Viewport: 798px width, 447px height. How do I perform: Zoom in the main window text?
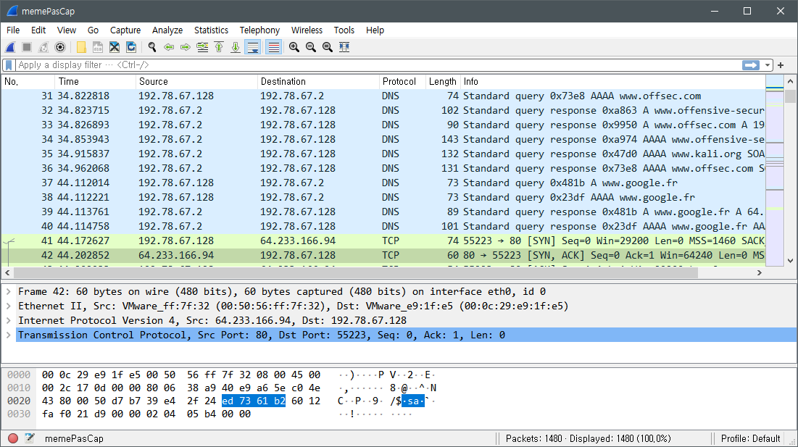[x=294, y=47]
